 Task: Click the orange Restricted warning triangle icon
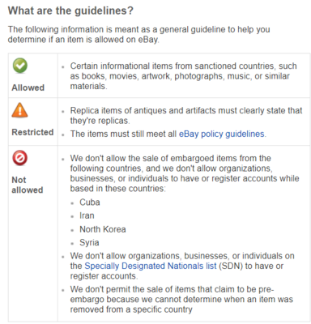click(19, 110)
